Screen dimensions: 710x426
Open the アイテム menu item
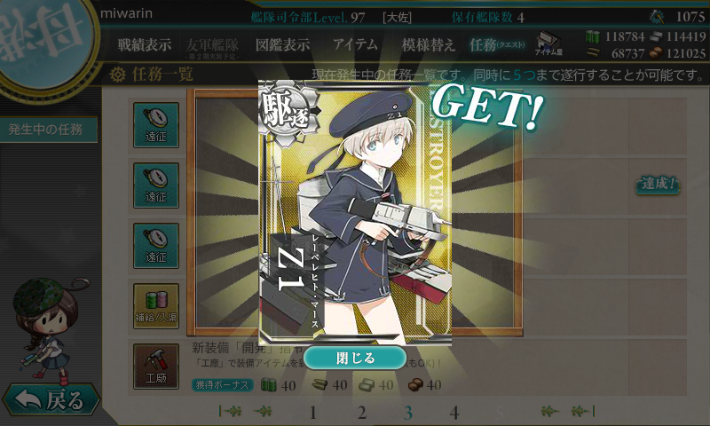pyautogui.click(x=356, y=43)
